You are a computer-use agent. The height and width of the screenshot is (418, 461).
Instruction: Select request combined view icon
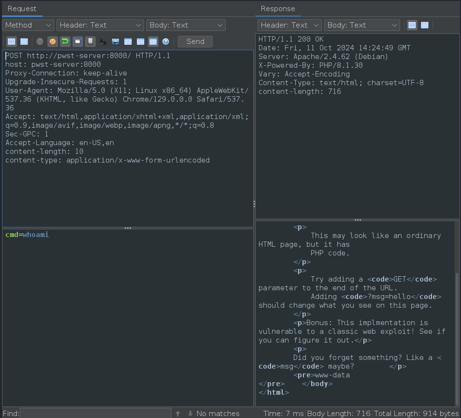pyautogui.click(x=24, y=42)
